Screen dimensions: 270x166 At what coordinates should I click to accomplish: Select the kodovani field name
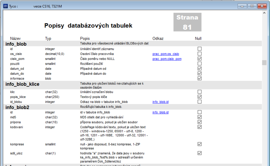tap(16, 127)
